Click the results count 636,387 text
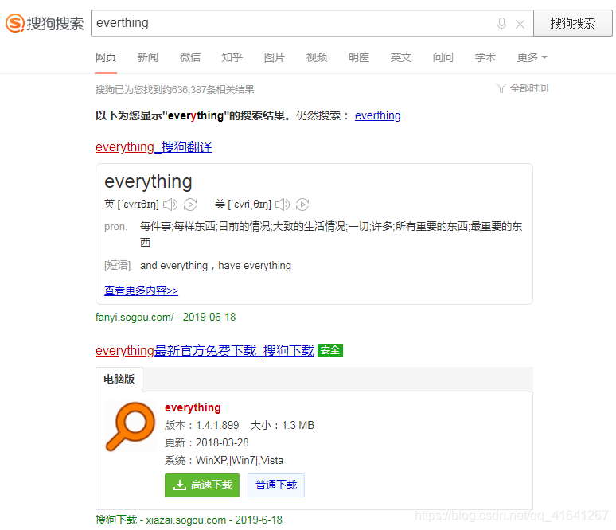 (x=175, y=90)
